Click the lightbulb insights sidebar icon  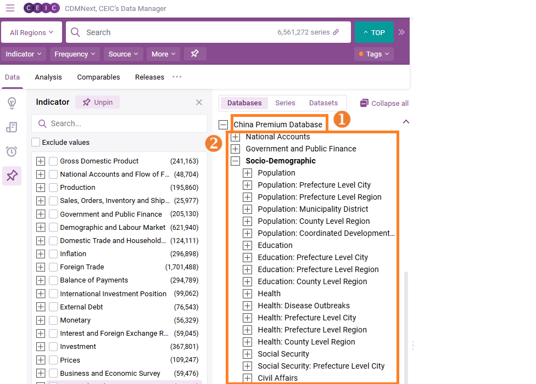[12, 103]
